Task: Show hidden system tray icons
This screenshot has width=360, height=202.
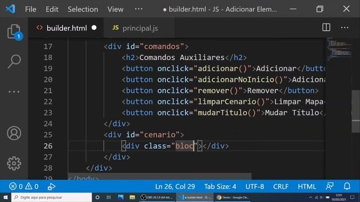Action: pyautogui.click(x=310, y=197)
